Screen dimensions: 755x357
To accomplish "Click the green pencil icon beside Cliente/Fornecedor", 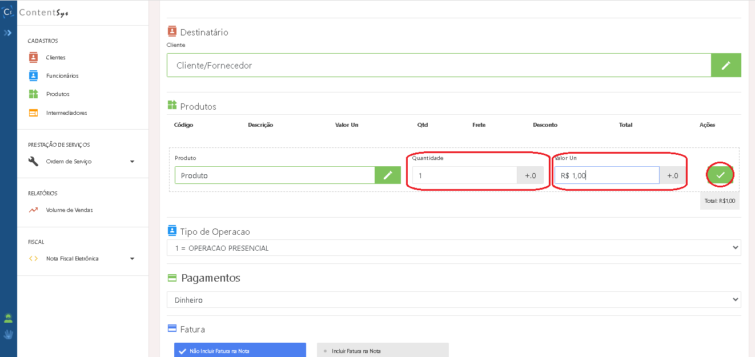I will 726,65.
